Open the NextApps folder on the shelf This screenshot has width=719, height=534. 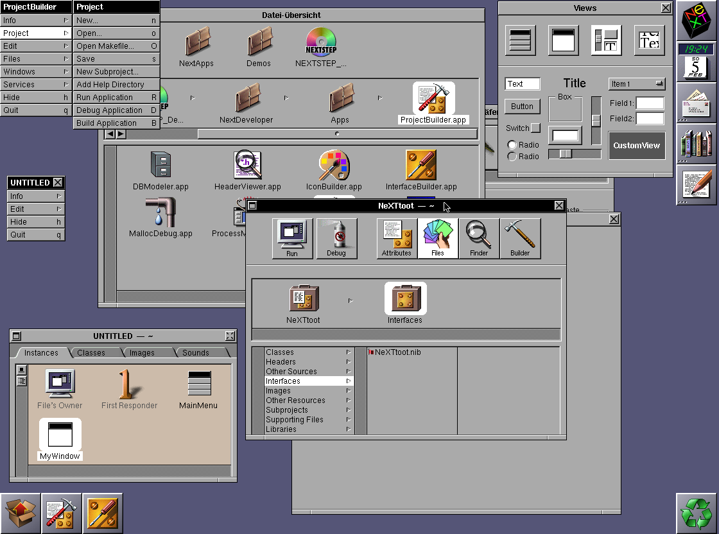tap(197, 41)
